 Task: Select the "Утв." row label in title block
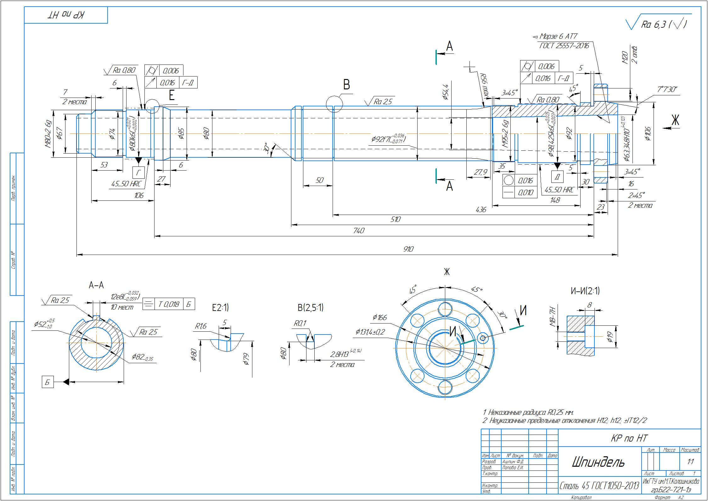(486, 491)
